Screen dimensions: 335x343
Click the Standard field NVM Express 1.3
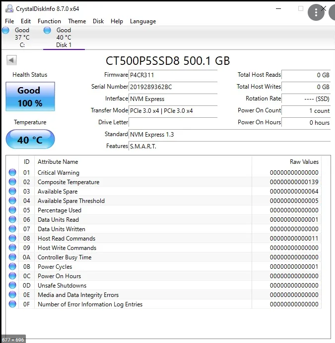pos(229,134)
